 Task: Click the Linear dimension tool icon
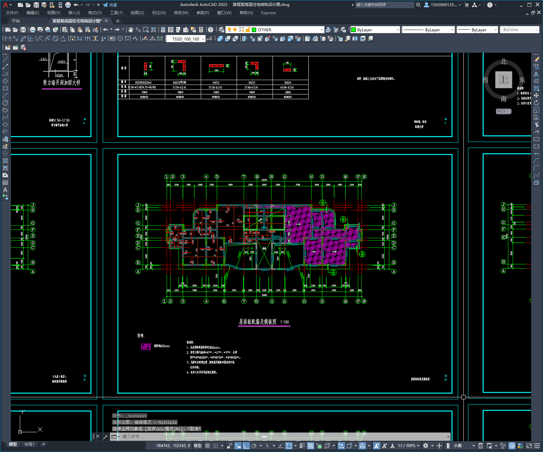coord(8,39)
